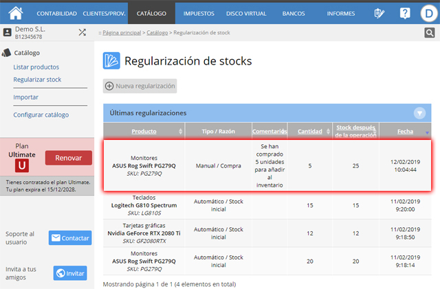Viewport: 440px width, 289px height.
Task: Open the Importar sidebar link
Action: pyautogui.click(x=26, y=97)
